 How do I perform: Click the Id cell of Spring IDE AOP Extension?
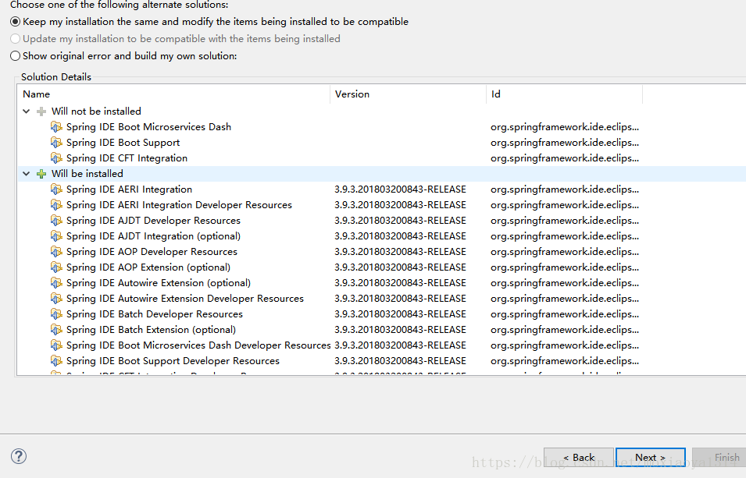pyautogui.click(x=565, y=267)
